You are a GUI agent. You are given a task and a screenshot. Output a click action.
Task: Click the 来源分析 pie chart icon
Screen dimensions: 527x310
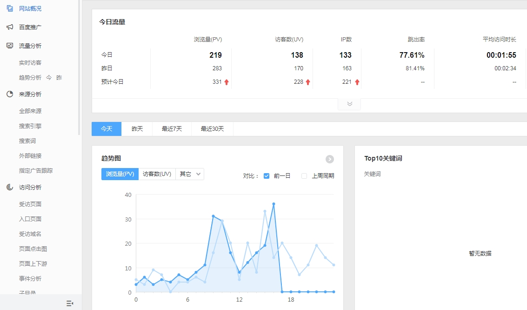[10, 94]
